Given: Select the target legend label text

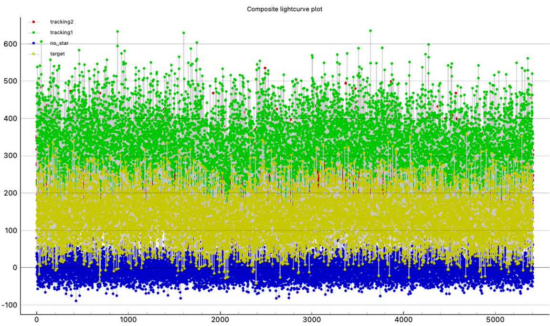Looking at the screenshot, I should 57,54.
